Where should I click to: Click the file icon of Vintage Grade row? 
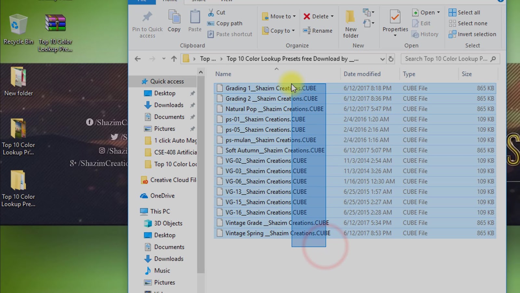[220, 223]
